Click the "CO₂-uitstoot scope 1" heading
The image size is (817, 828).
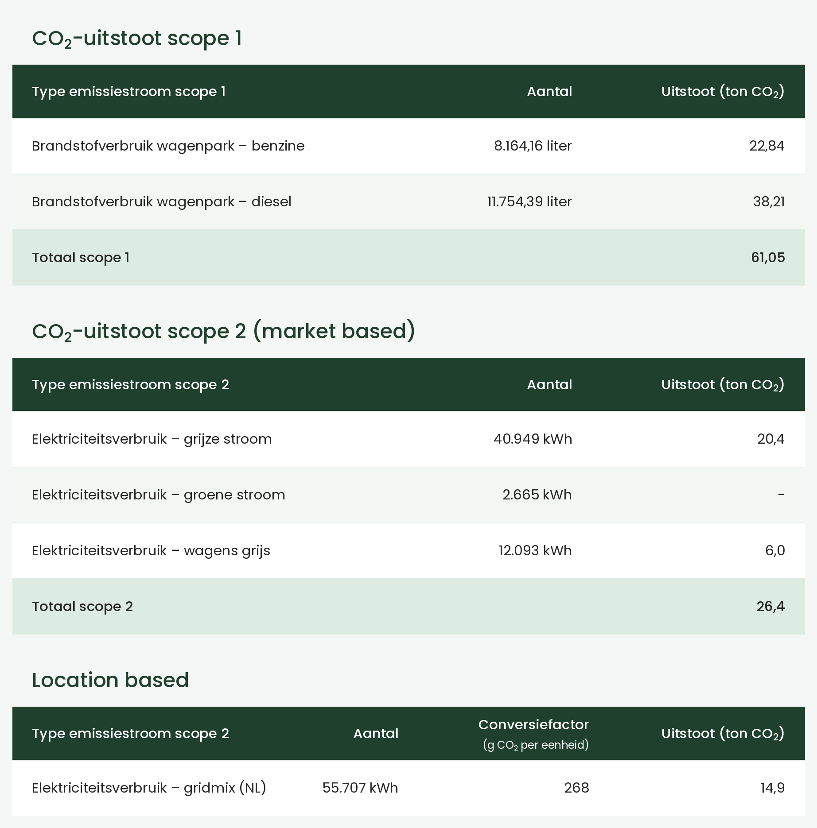[137, 39]
